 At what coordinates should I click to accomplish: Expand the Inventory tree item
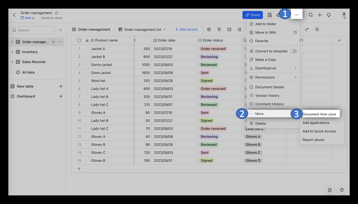click(x=12, y=52)
